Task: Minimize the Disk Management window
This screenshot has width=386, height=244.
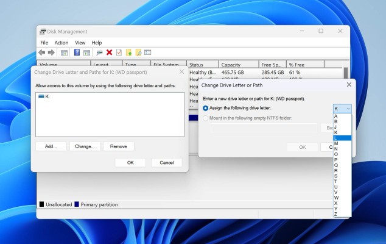Action: [302, 31]
